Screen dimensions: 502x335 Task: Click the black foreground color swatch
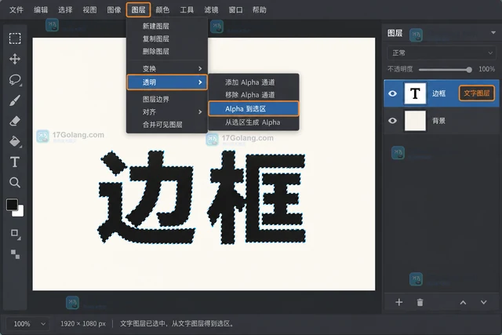pyautogui.click(x=12, y=205)
